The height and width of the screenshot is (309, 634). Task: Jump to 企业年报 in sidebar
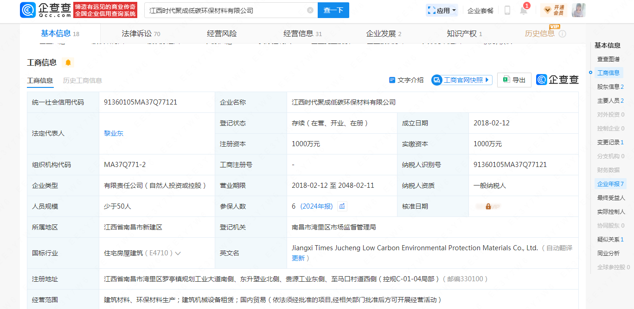point(610,184)
